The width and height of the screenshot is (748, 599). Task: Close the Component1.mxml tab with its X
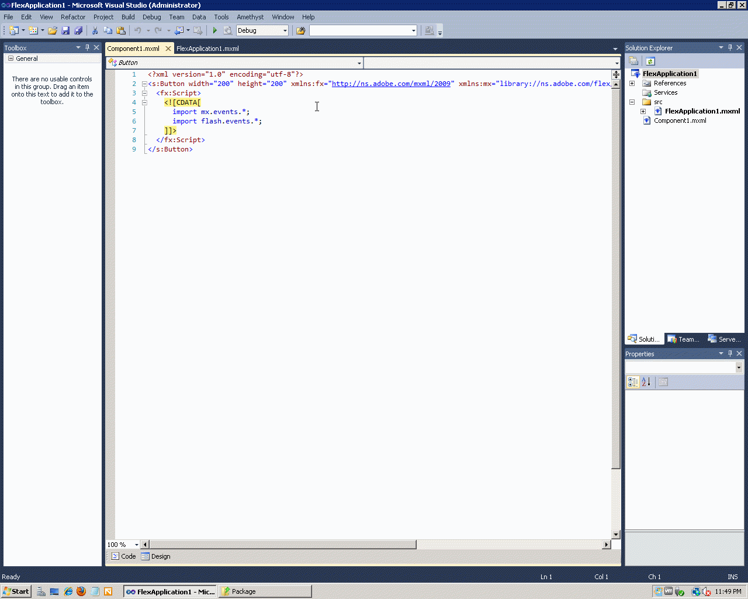168,49
